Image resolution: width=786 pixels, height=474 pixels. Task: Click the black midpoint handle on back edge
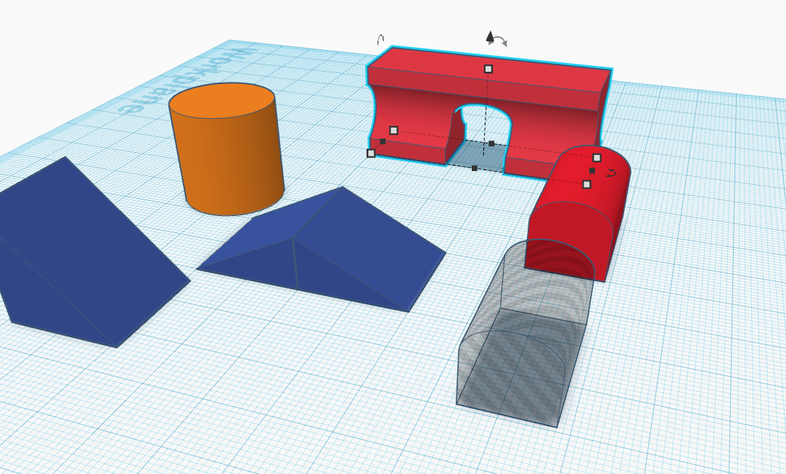pos(491,144)
